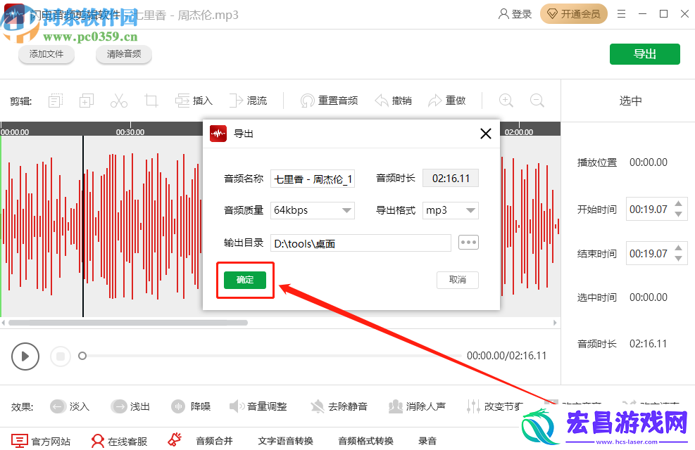This screenshot has height=450, width=695.
Task: Click the megaphone icon in bottom bar
Action: (x=175, y=440)
